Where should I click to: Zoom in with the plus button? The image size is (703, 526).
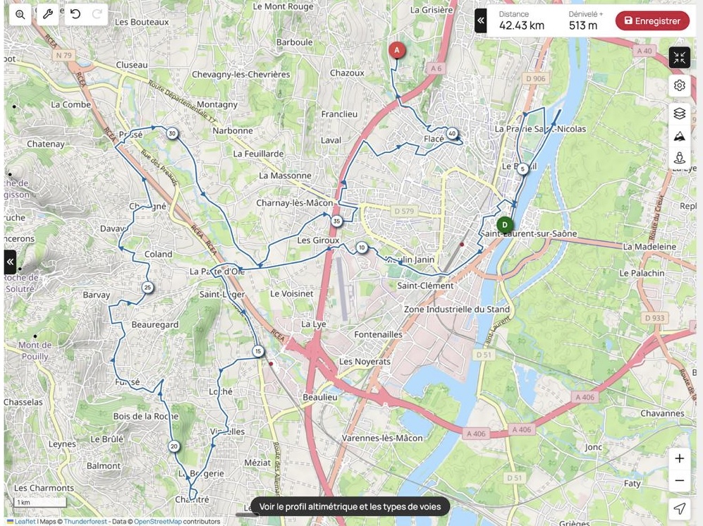pyautogui.click(x=679, y=458)
